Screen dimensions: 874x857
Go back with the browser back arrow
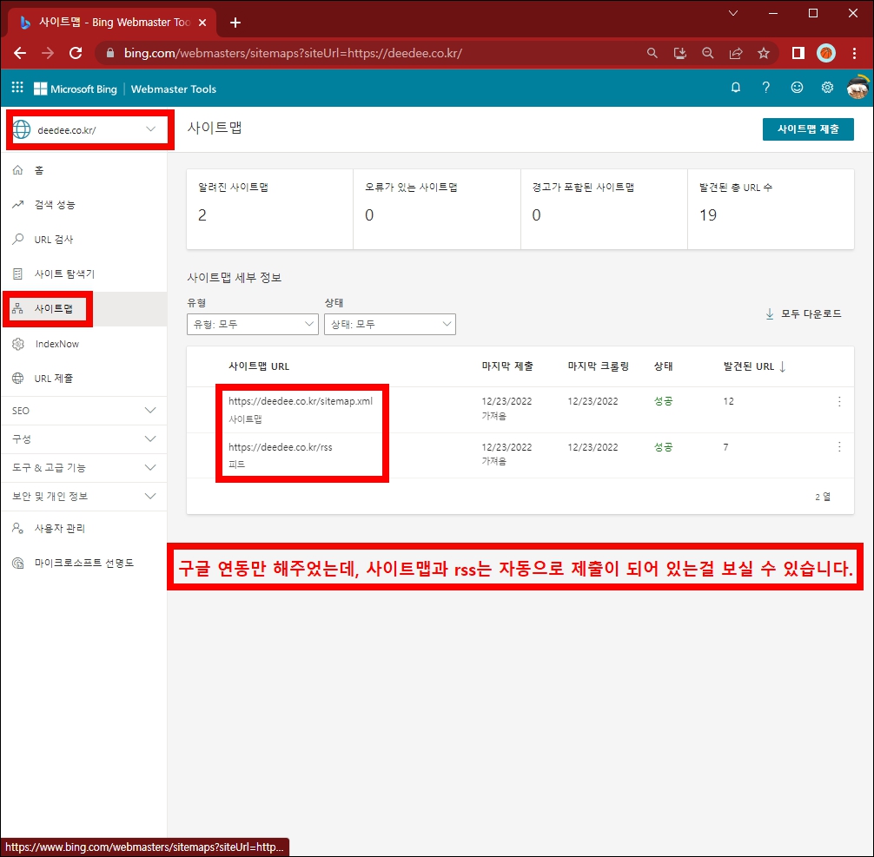(x=20, y=53)
